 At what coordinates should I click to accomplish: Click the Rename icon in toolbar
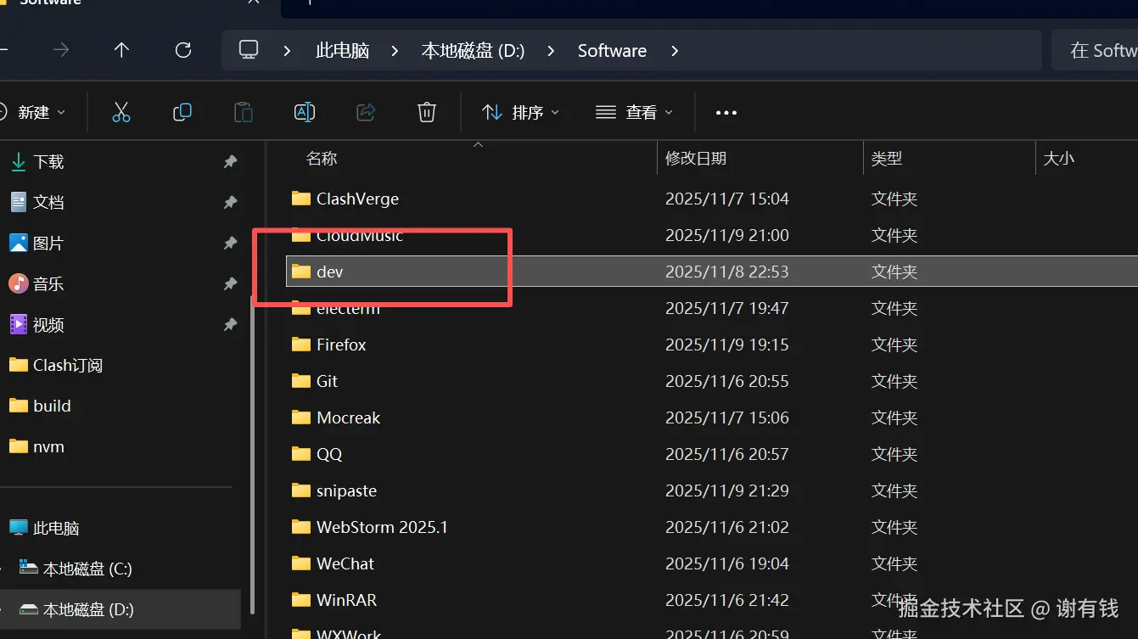click(x=305, y=112)
